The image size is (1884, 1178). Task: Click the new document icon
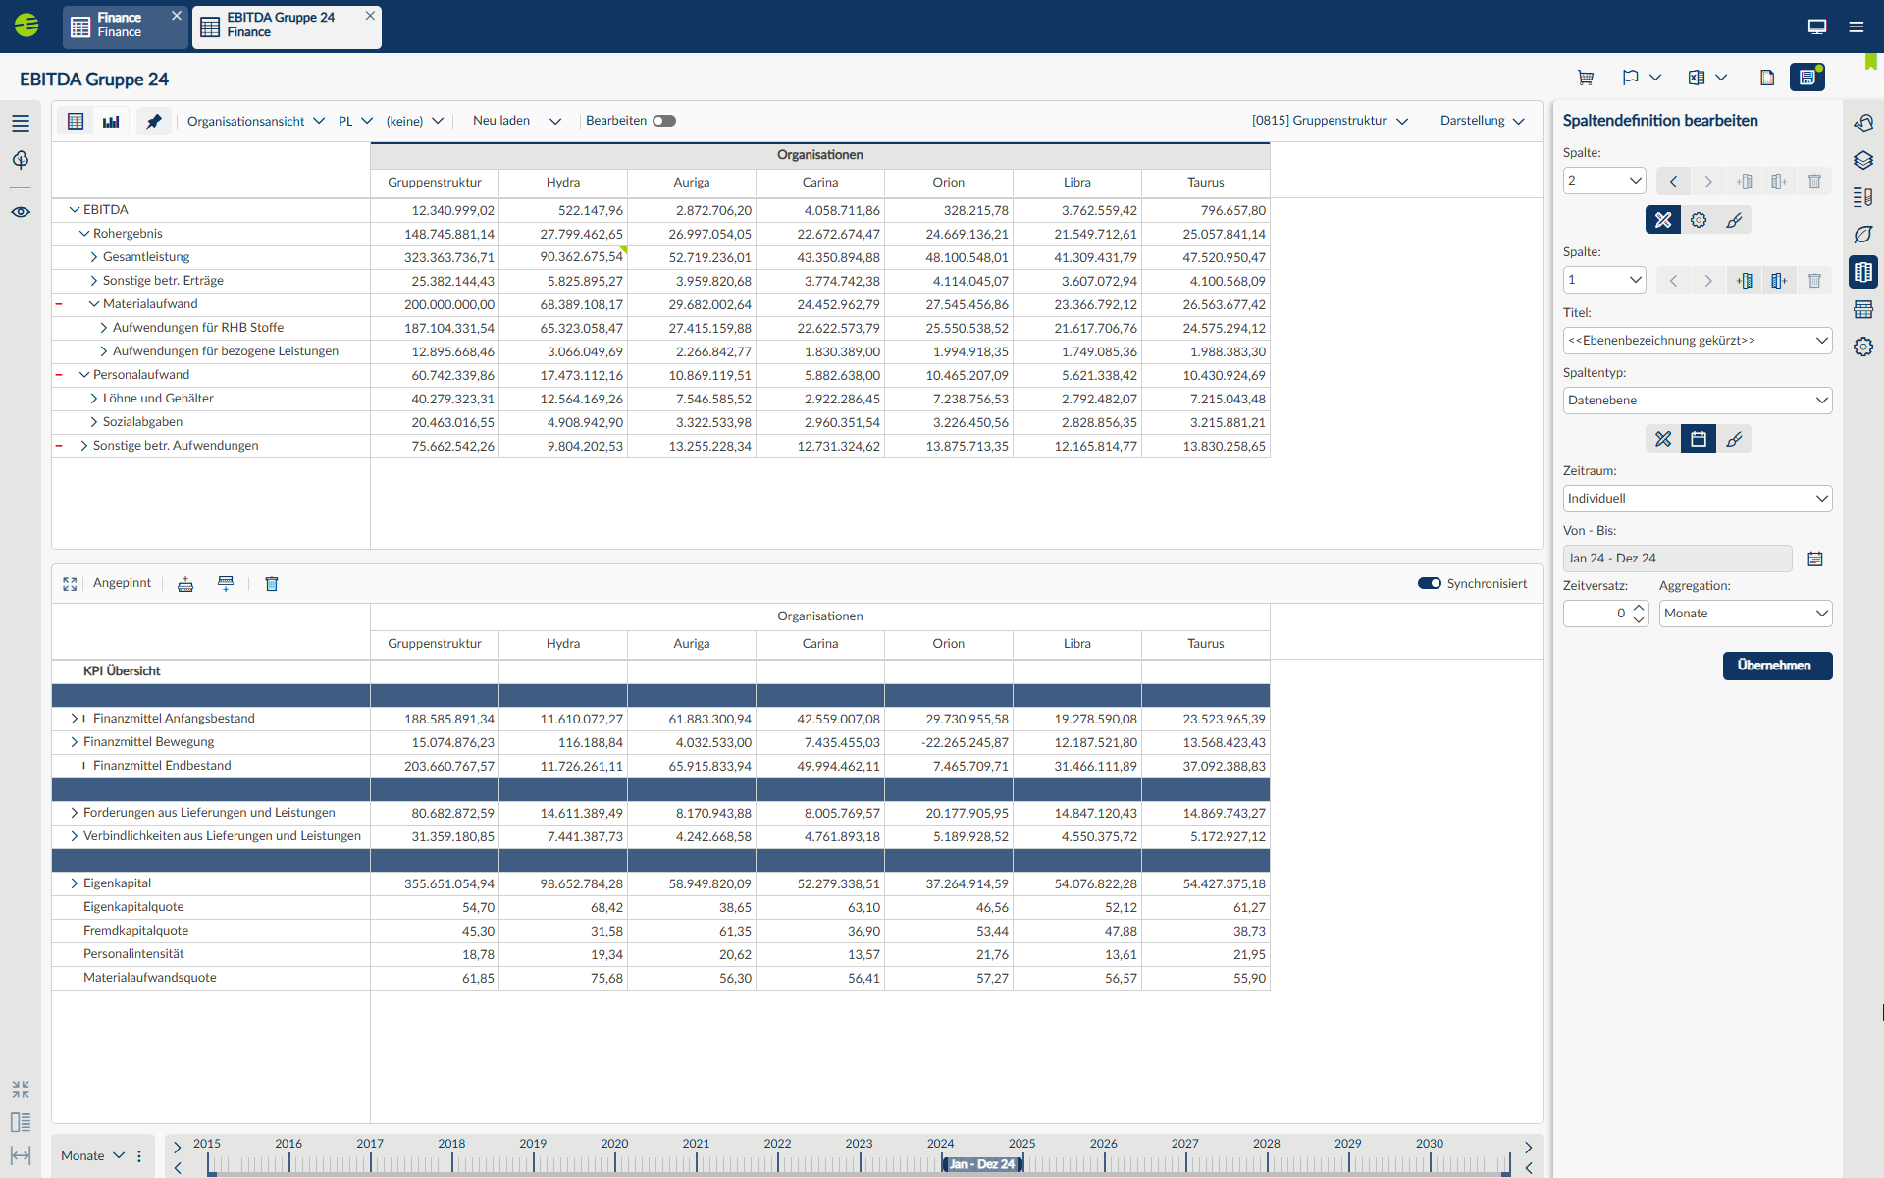tap(1767, 78)
